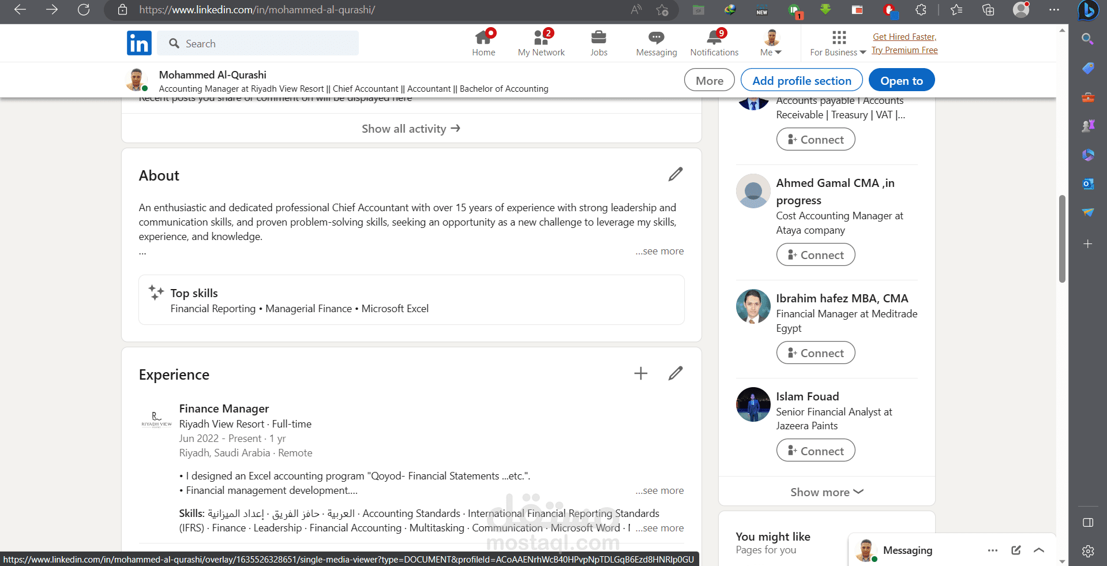Expand the Me dropdown menu
Image resolution: width=1107 pixels, height=566 pixels.
tap(771, 43)
